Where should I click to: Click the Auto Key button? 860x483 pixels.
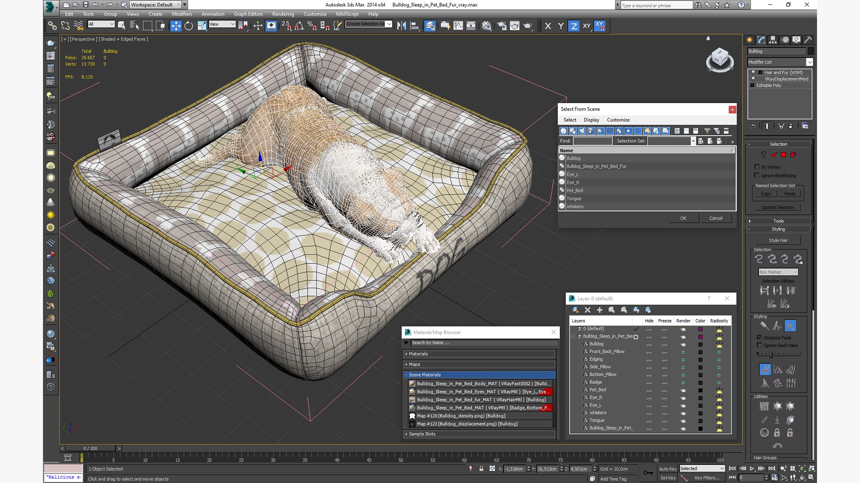click(668, 469)
